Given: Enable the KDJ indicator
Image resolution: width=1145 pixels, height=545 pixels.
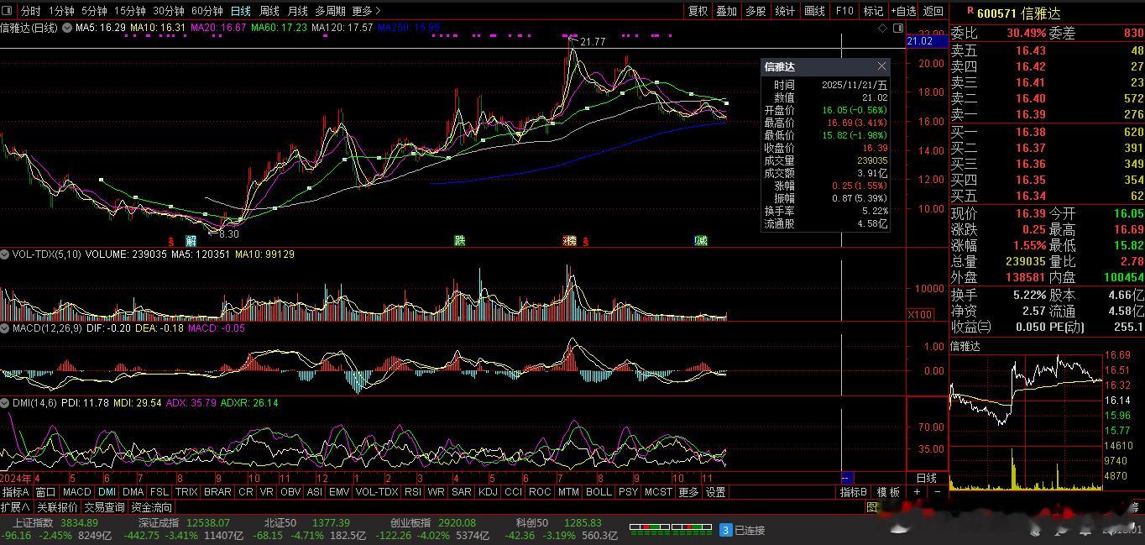Looking at the screenshot, I should click(x=487, y=492).
